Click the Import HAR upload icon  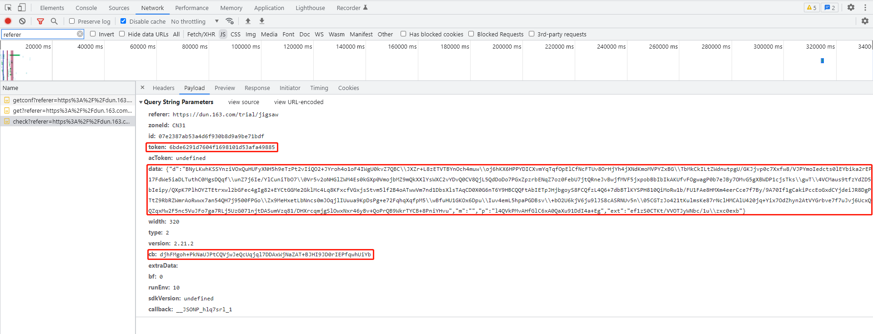click(x=248, y=21)
